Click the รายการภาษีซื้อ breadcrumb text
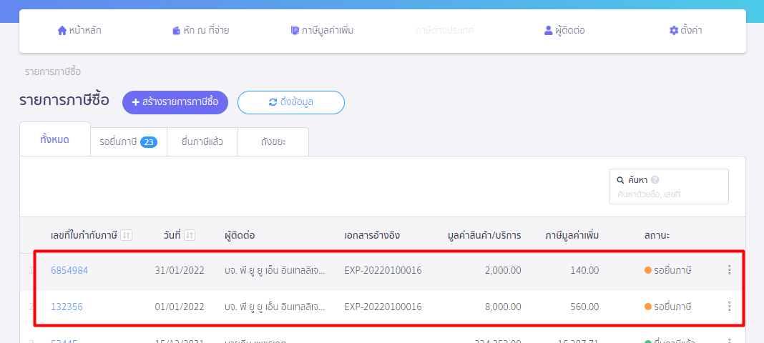Screen dimensions: 764x343 53,72
